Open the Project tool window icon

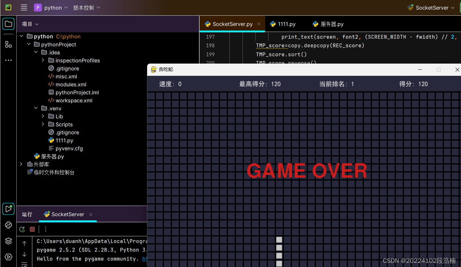pyautogui.click(x=8, y=24)
